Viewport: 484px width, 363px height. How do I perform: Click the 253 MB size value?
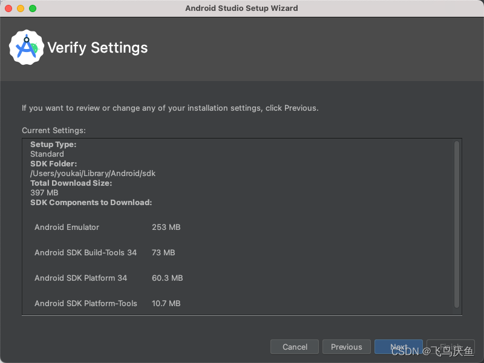tap(166, 227)
